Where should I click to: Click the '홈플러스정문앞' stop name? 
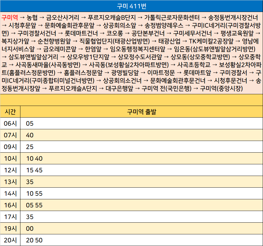(83, 73)
